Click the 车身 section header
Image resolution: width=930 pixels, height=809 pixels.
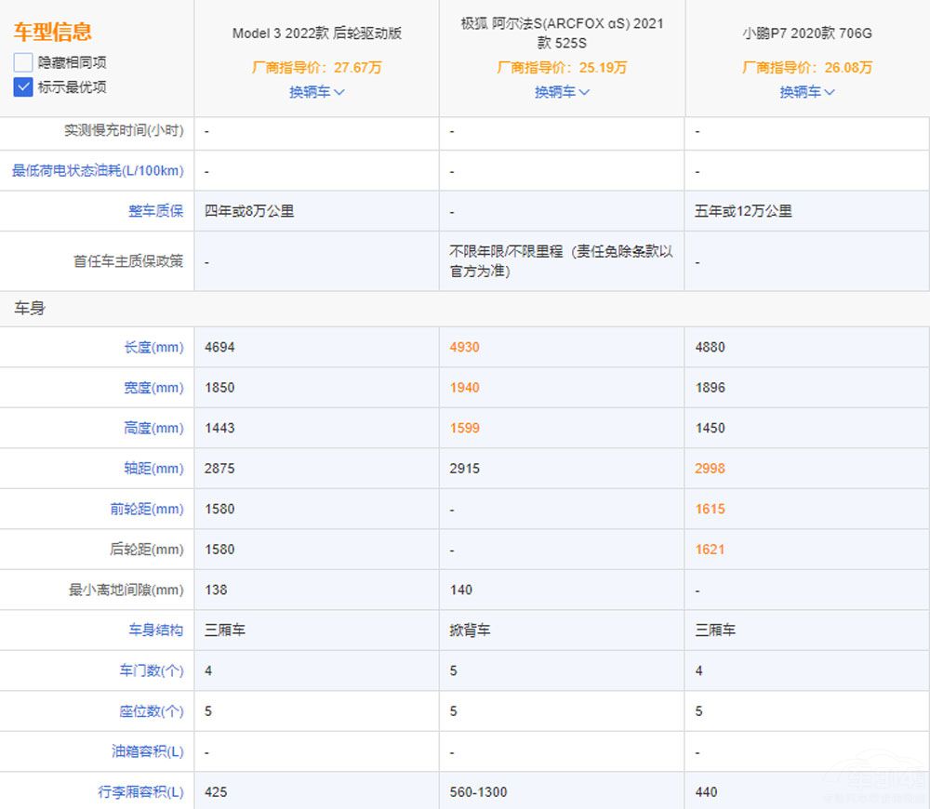29,309
